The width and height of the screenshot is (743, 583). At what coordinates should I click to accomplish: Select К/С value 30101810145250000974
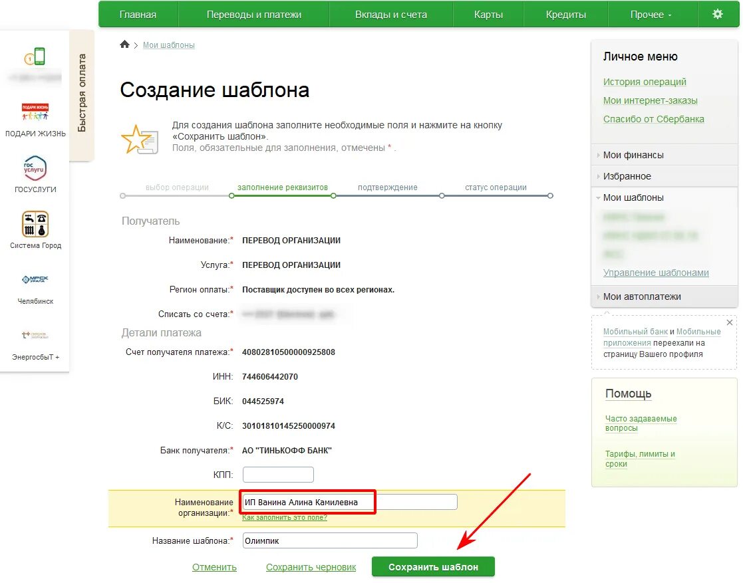point(289,425)
